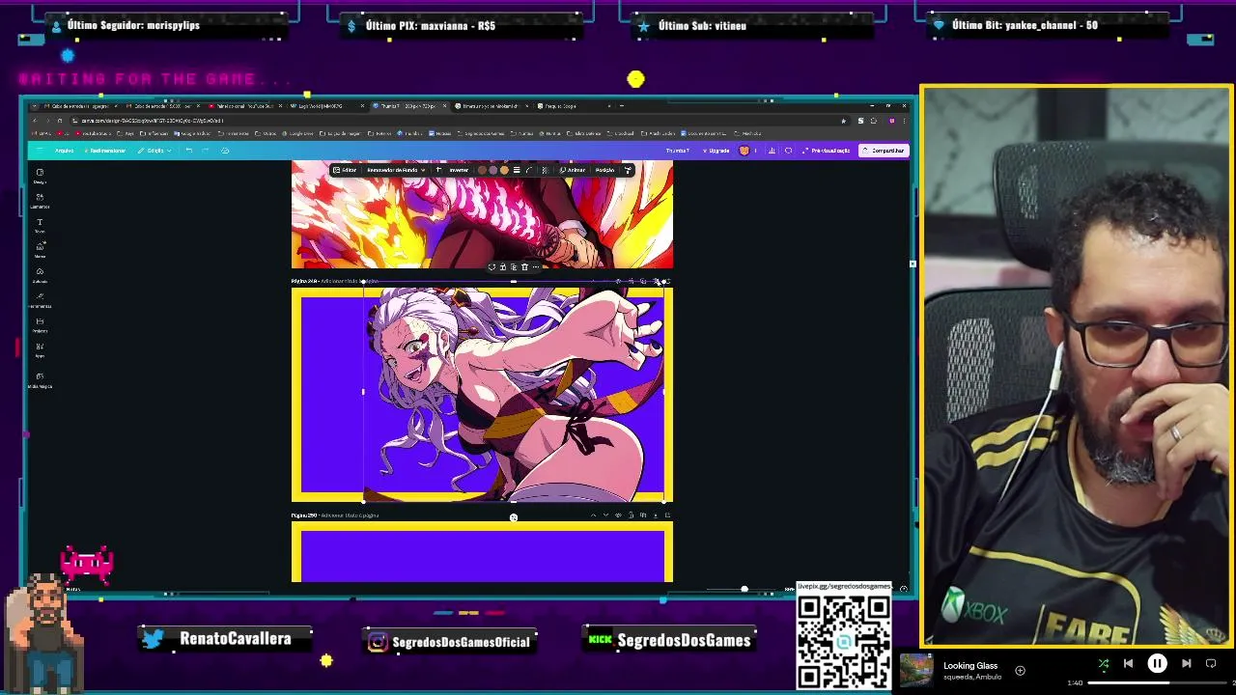Open the border style lines icon

[517, 170]
